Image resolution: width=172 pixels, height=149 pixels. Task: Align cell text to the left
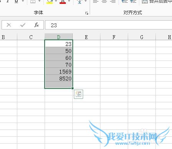[96, 1]
